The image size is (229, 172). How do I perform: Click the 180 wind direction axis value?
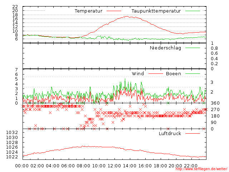coord(215,116)
